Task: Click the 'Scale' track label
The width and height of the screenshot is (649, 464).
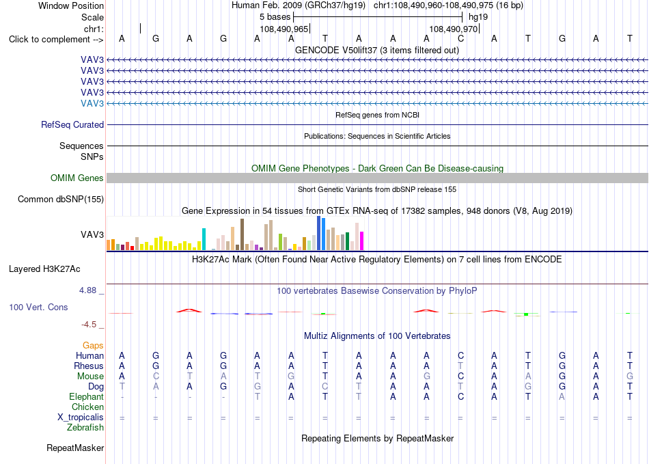Action: click(92, 17)
